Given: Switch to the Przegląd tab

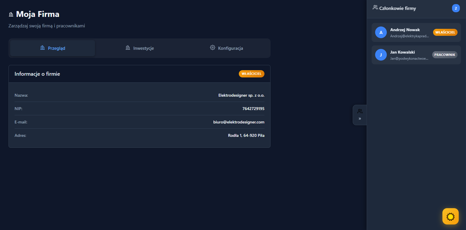Looking at the screenshot, I should click(53, 48).
